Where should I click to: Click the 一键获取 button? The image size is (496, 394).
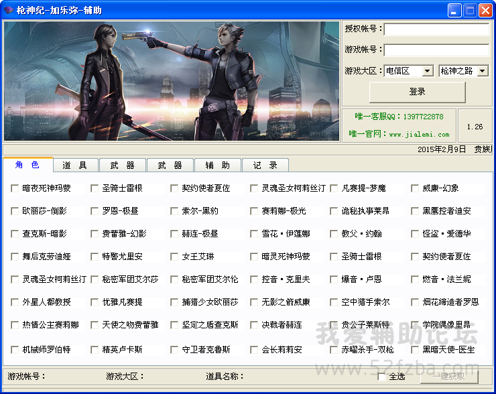[x=449, y=377]
